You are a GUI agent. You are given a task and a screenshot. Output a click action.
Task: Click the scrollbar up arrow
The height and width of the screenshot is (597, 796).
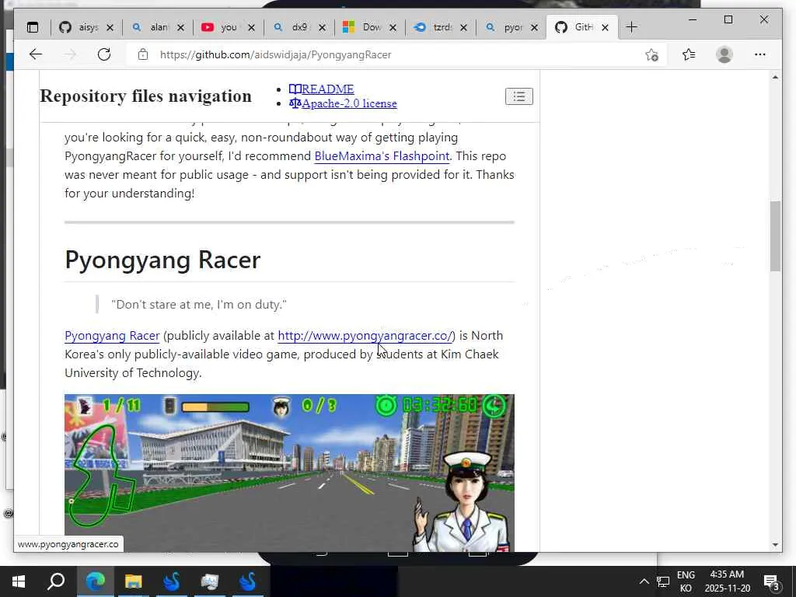point(775,77)
